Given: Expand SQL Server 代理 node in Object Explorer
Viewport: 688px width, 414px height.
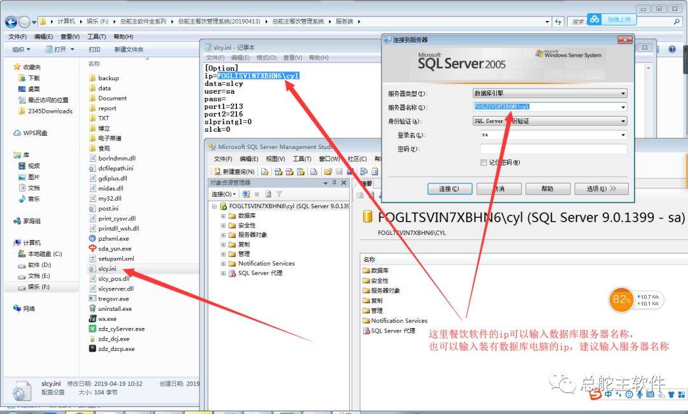Looking at the screenshot, I should [x=223, y=273].
